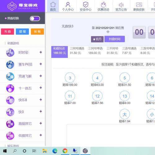Switch to 三不同号 tab

(x=112, y=51)
